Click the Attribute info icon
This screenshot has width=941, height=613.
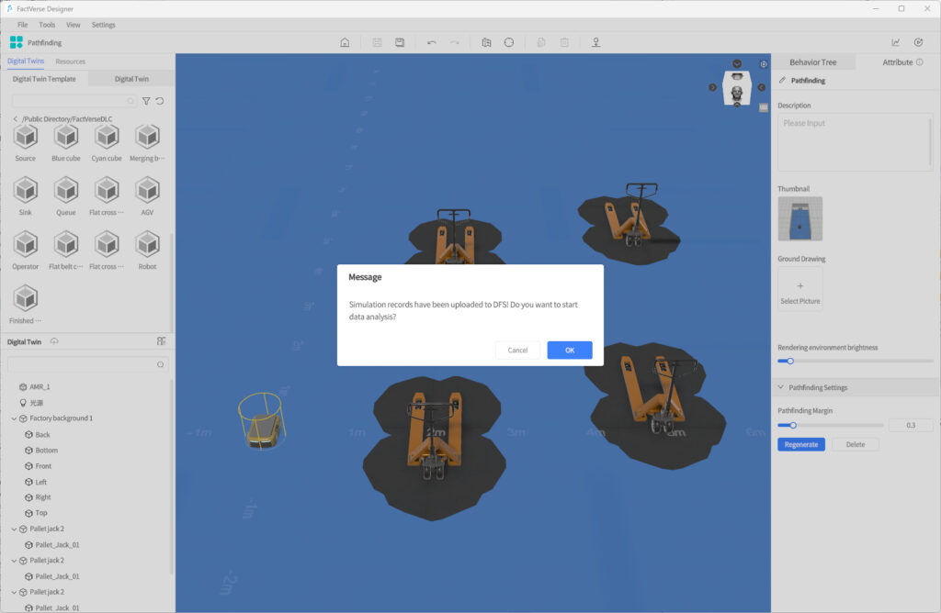919,62
